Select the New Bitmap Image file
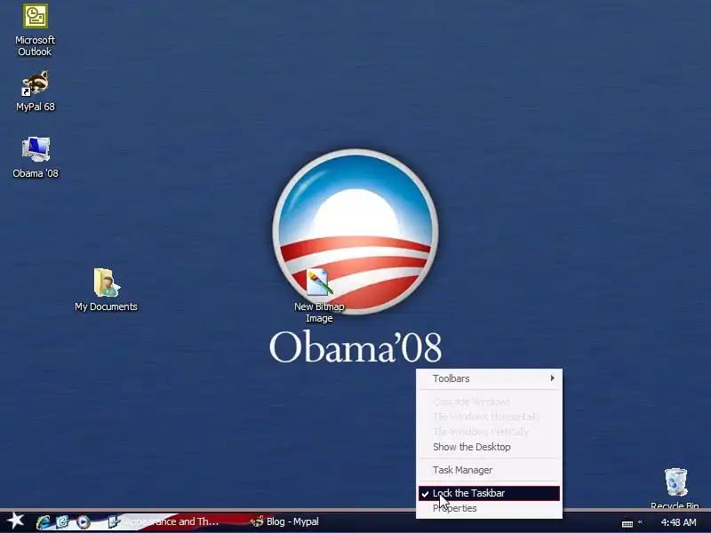The image size is (711, 533). (x=319, y=296)
